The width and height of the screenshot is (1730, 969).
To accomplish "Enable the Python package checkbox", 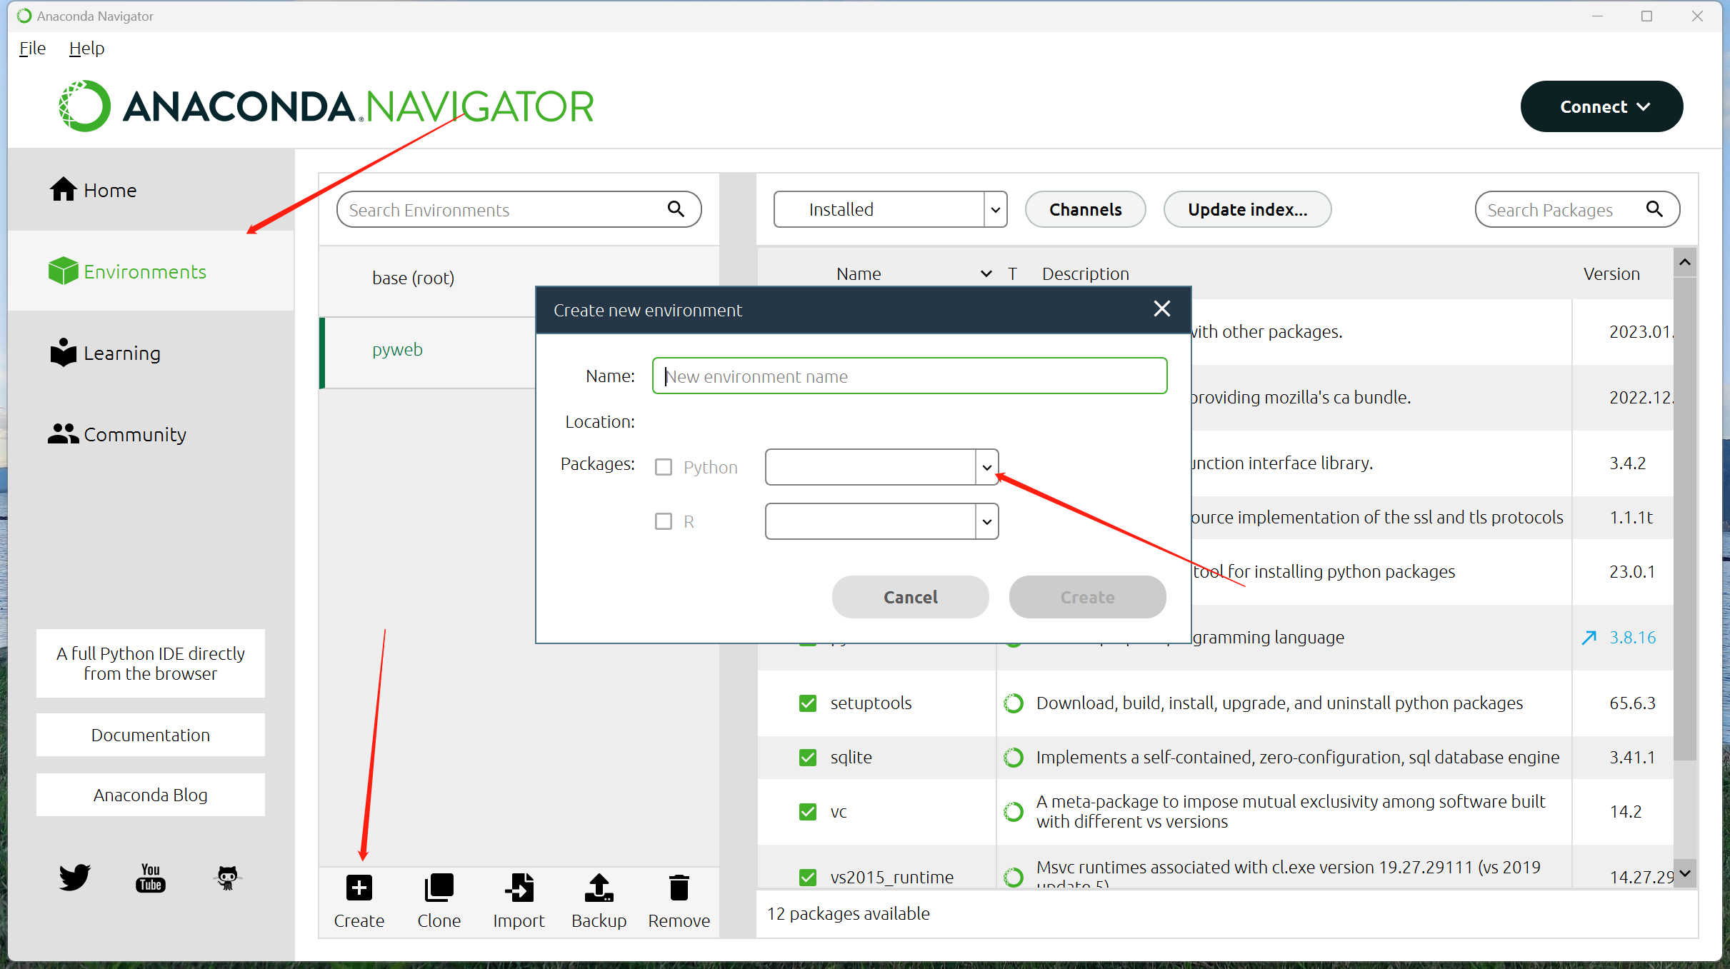I will 664,467.
